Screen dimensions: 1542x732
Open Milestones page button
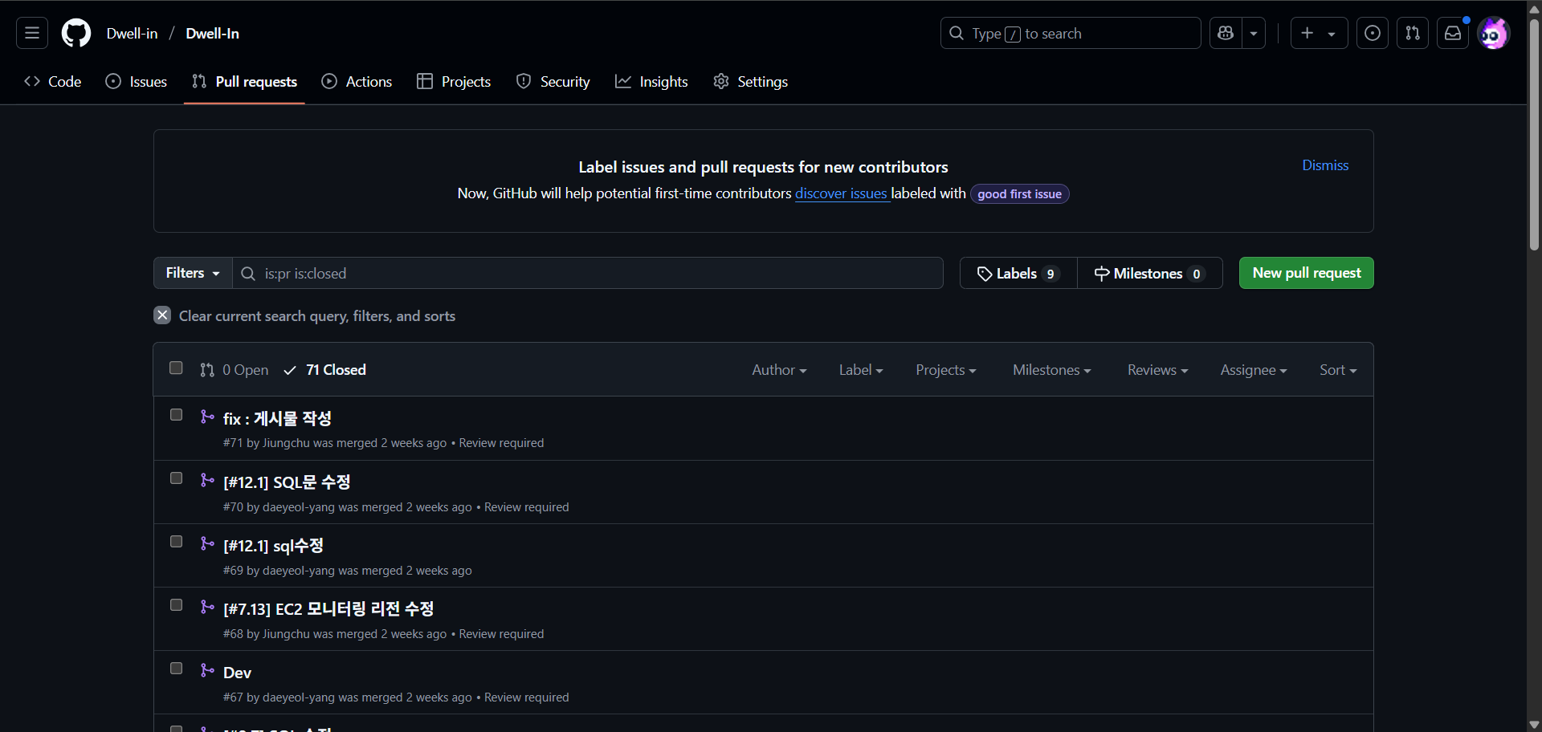point(1149,273)
